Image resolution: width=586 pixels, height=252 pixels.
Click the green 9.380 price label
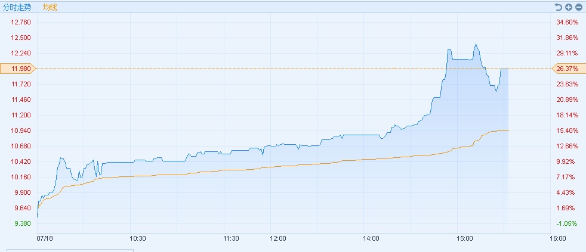coord(21,223)
